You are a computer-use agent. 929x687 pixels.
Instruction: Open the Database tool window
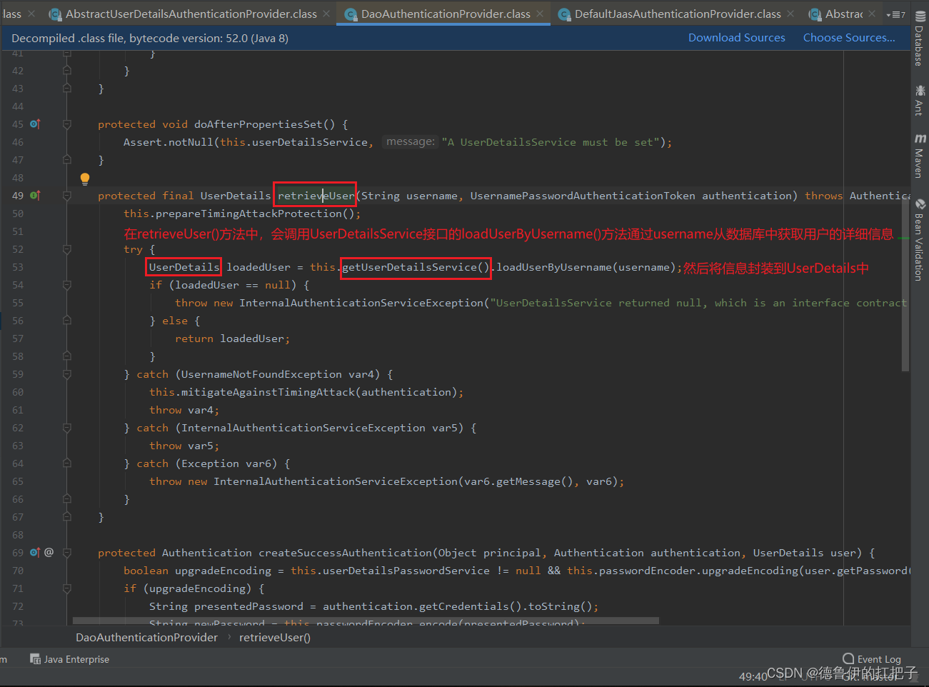[x=920, y=38]
